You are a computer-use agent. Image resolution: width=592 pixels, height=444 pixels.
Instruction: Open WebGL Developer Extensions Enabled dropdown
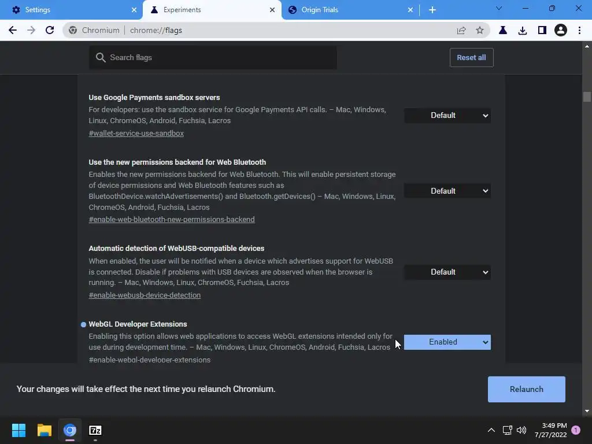(x=447, y=342)
